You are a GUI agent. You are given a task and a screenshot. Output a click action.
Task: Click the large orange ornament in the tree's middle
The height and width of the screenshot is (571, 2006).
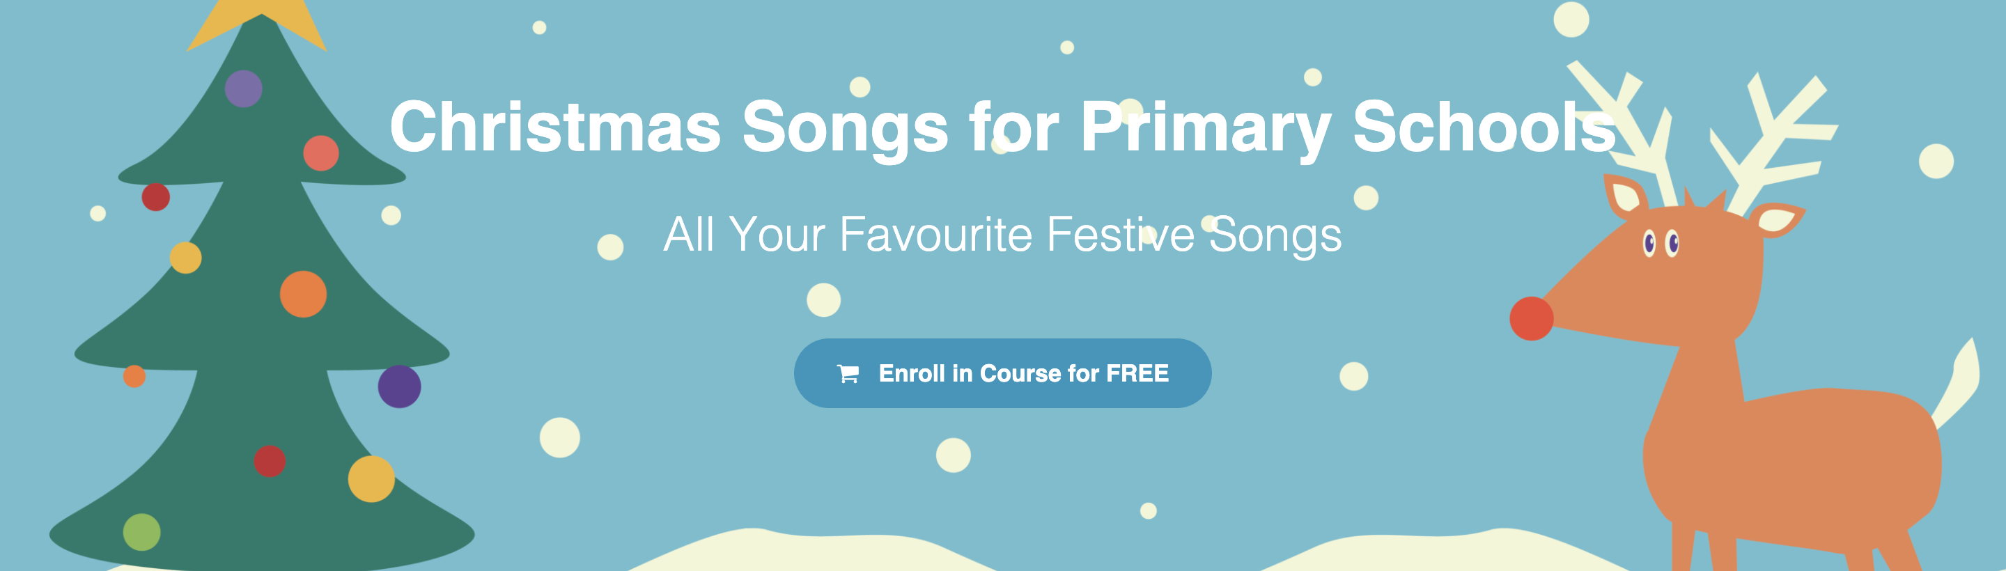tap(303, 295)
